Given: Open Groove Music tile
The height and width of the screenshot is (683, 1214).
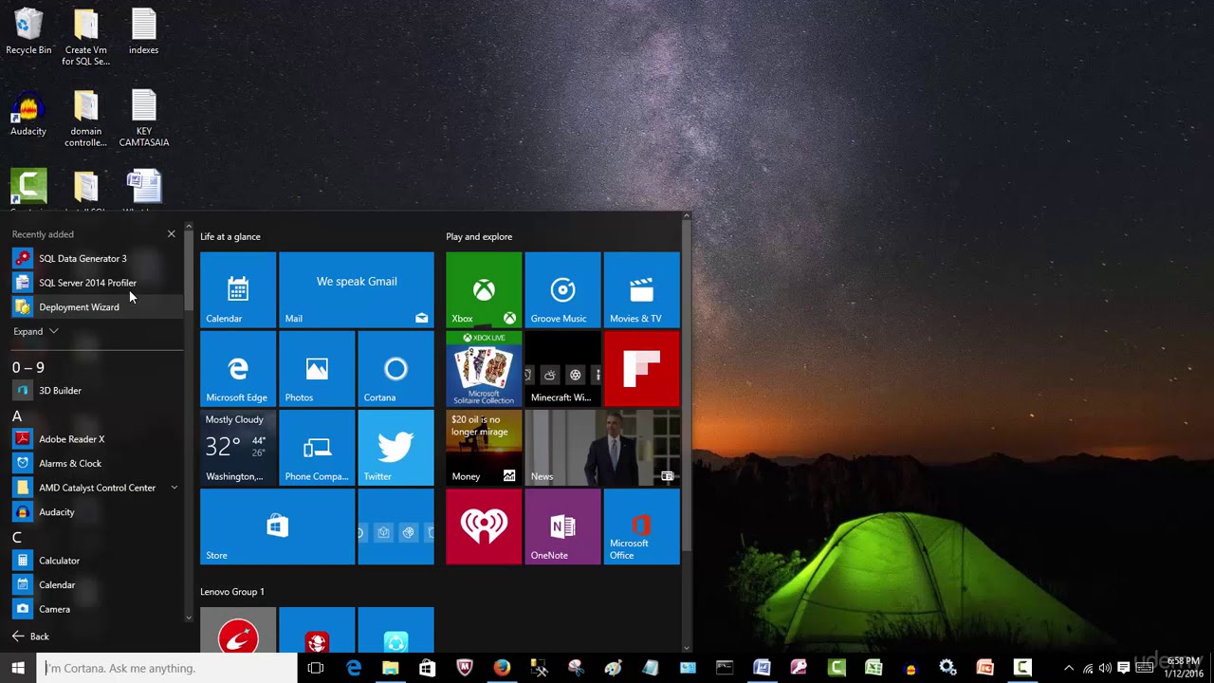Looking at the screenshot, I should click(x=562, y=289).
